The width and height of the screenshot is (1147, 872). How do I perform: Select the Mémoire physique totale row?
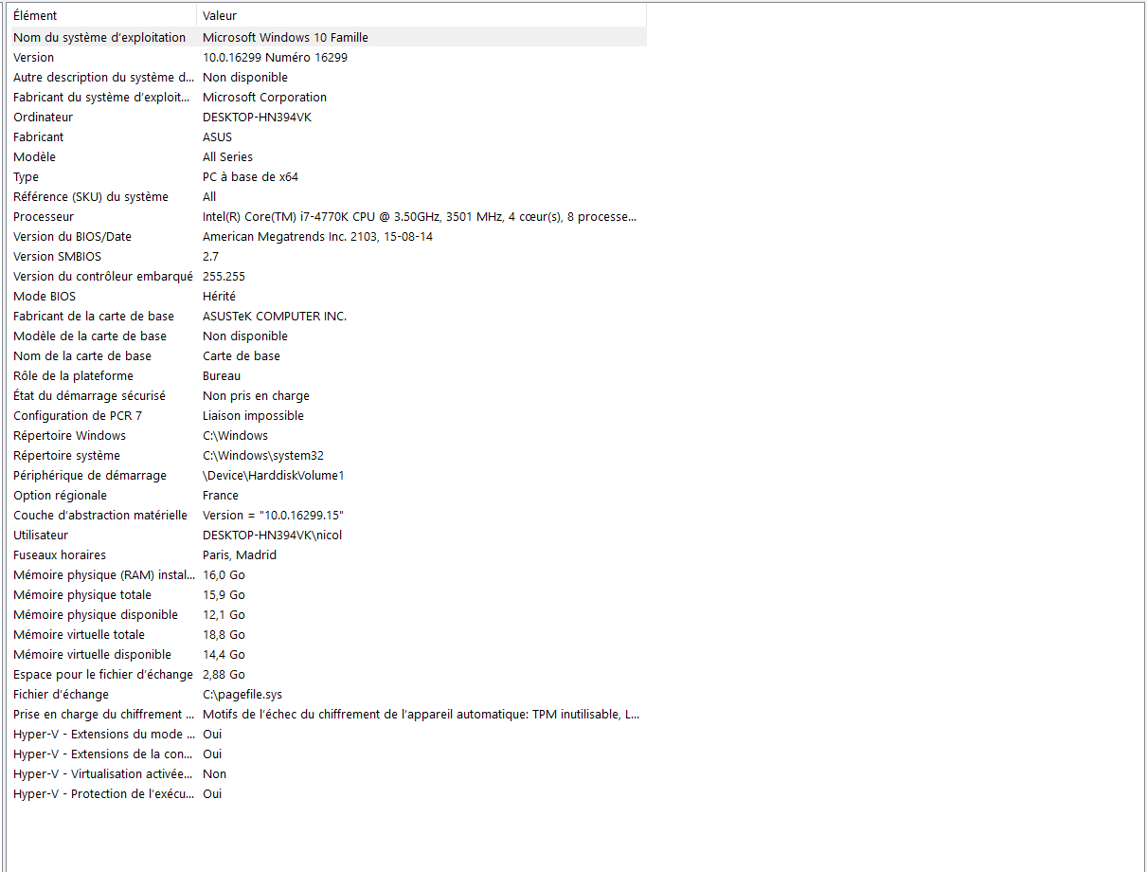point(328,594)
